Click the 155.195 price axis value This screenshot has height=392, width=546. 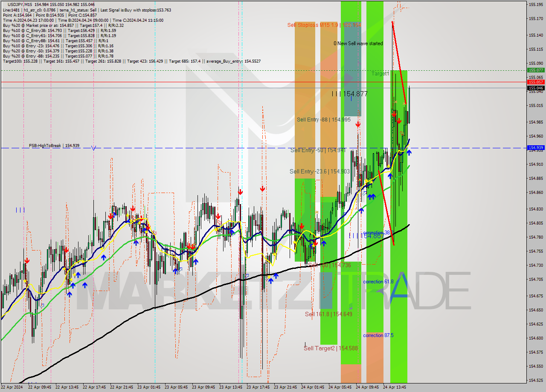[x=535, y=4]
